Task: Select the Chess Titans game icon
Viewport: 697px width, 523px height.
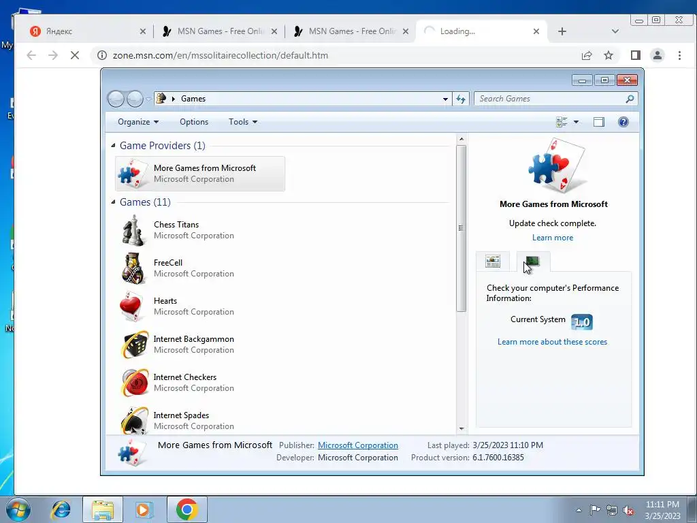Action: [133, 230]
